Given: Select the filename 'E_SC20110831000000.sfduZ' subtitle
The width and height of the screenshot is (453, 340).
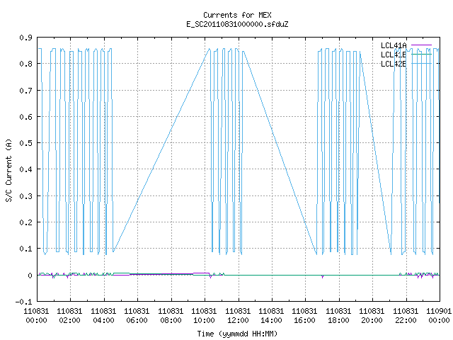Looking at the screenshot, I should pos(237,24).
